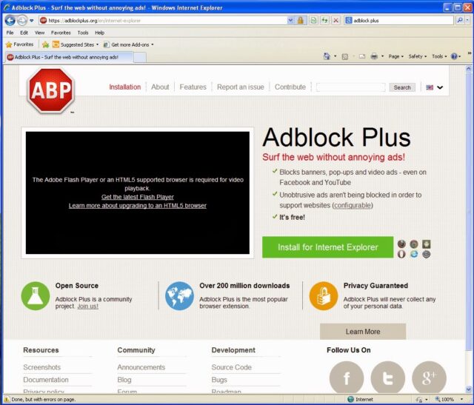Screen dimensions: 474x405
Task: Refresh the page with green arrows icon
Action: [324, 20]
